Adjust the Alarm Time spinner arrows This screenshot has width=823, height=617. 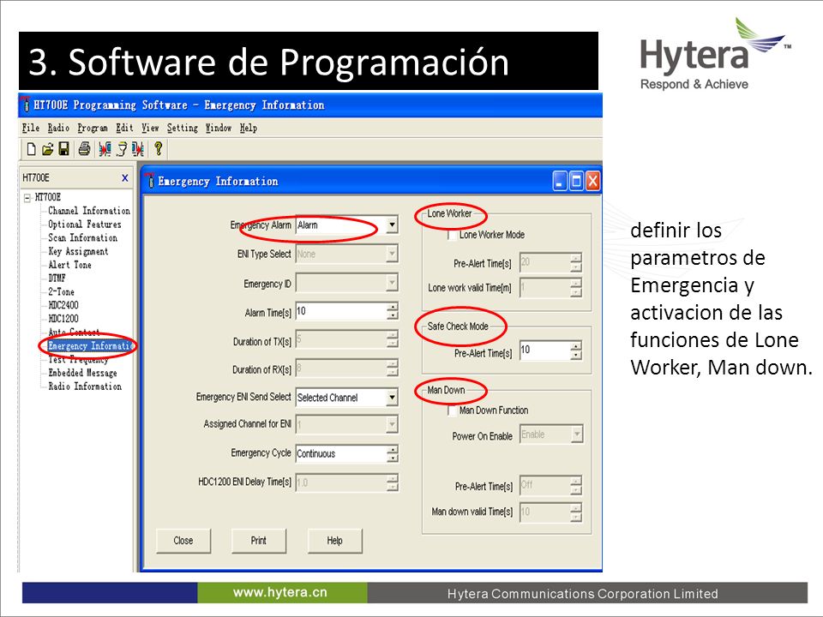click(x=392, y=311)
